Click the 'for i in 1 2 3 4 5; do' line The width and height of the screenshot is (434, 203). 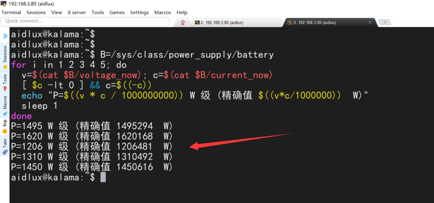pyautogui.click(x=68, y=65)
